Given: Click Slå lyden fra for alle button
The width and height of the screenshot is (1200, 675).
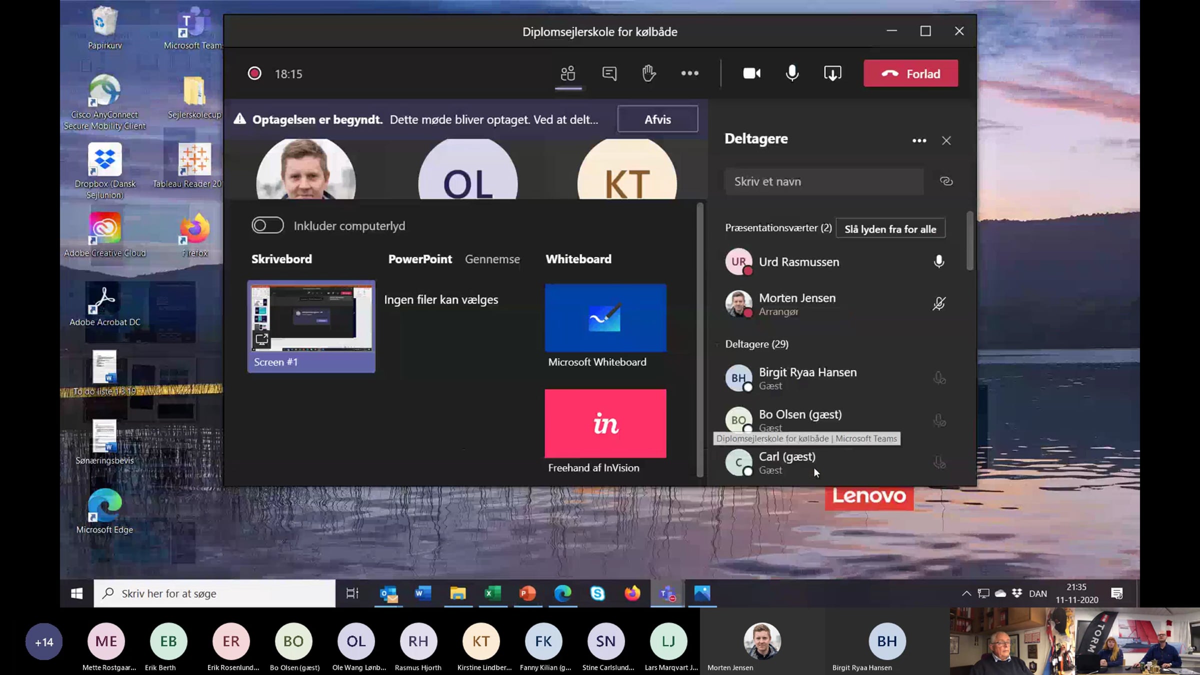Looking at the screenshot, I should (890, 229).
